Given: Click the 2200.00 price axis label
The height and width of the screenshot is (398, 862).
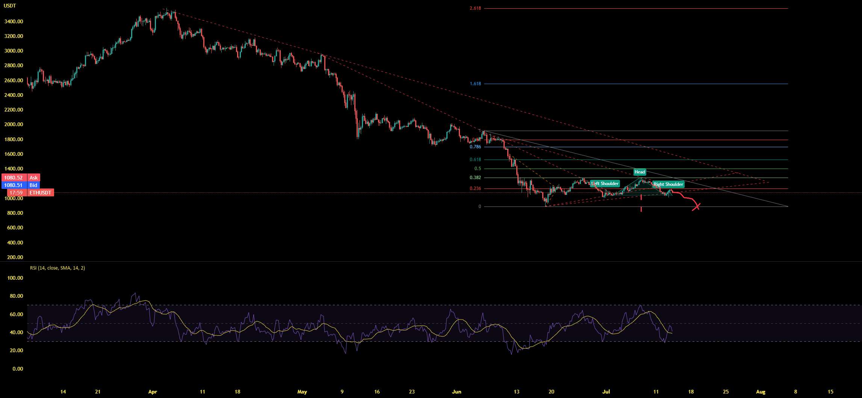Looking at the screenshot, I should pos(14,110).
